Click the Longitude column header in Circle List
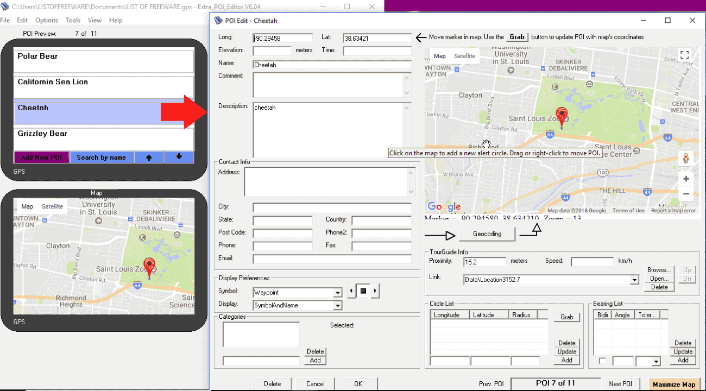706x391 pixels. pyautogui.click(x=450, y=315)
